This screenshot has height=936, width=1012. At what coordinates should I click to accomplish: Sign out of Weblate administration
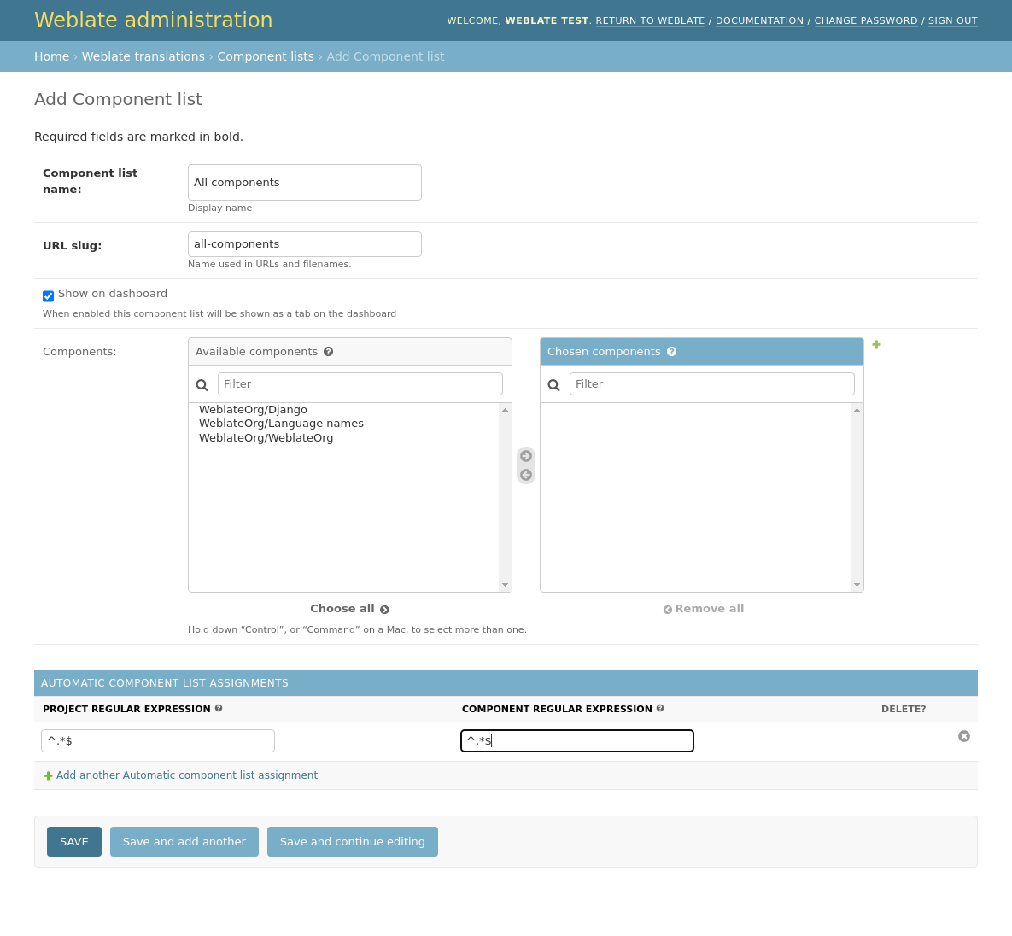click(952, 20)
